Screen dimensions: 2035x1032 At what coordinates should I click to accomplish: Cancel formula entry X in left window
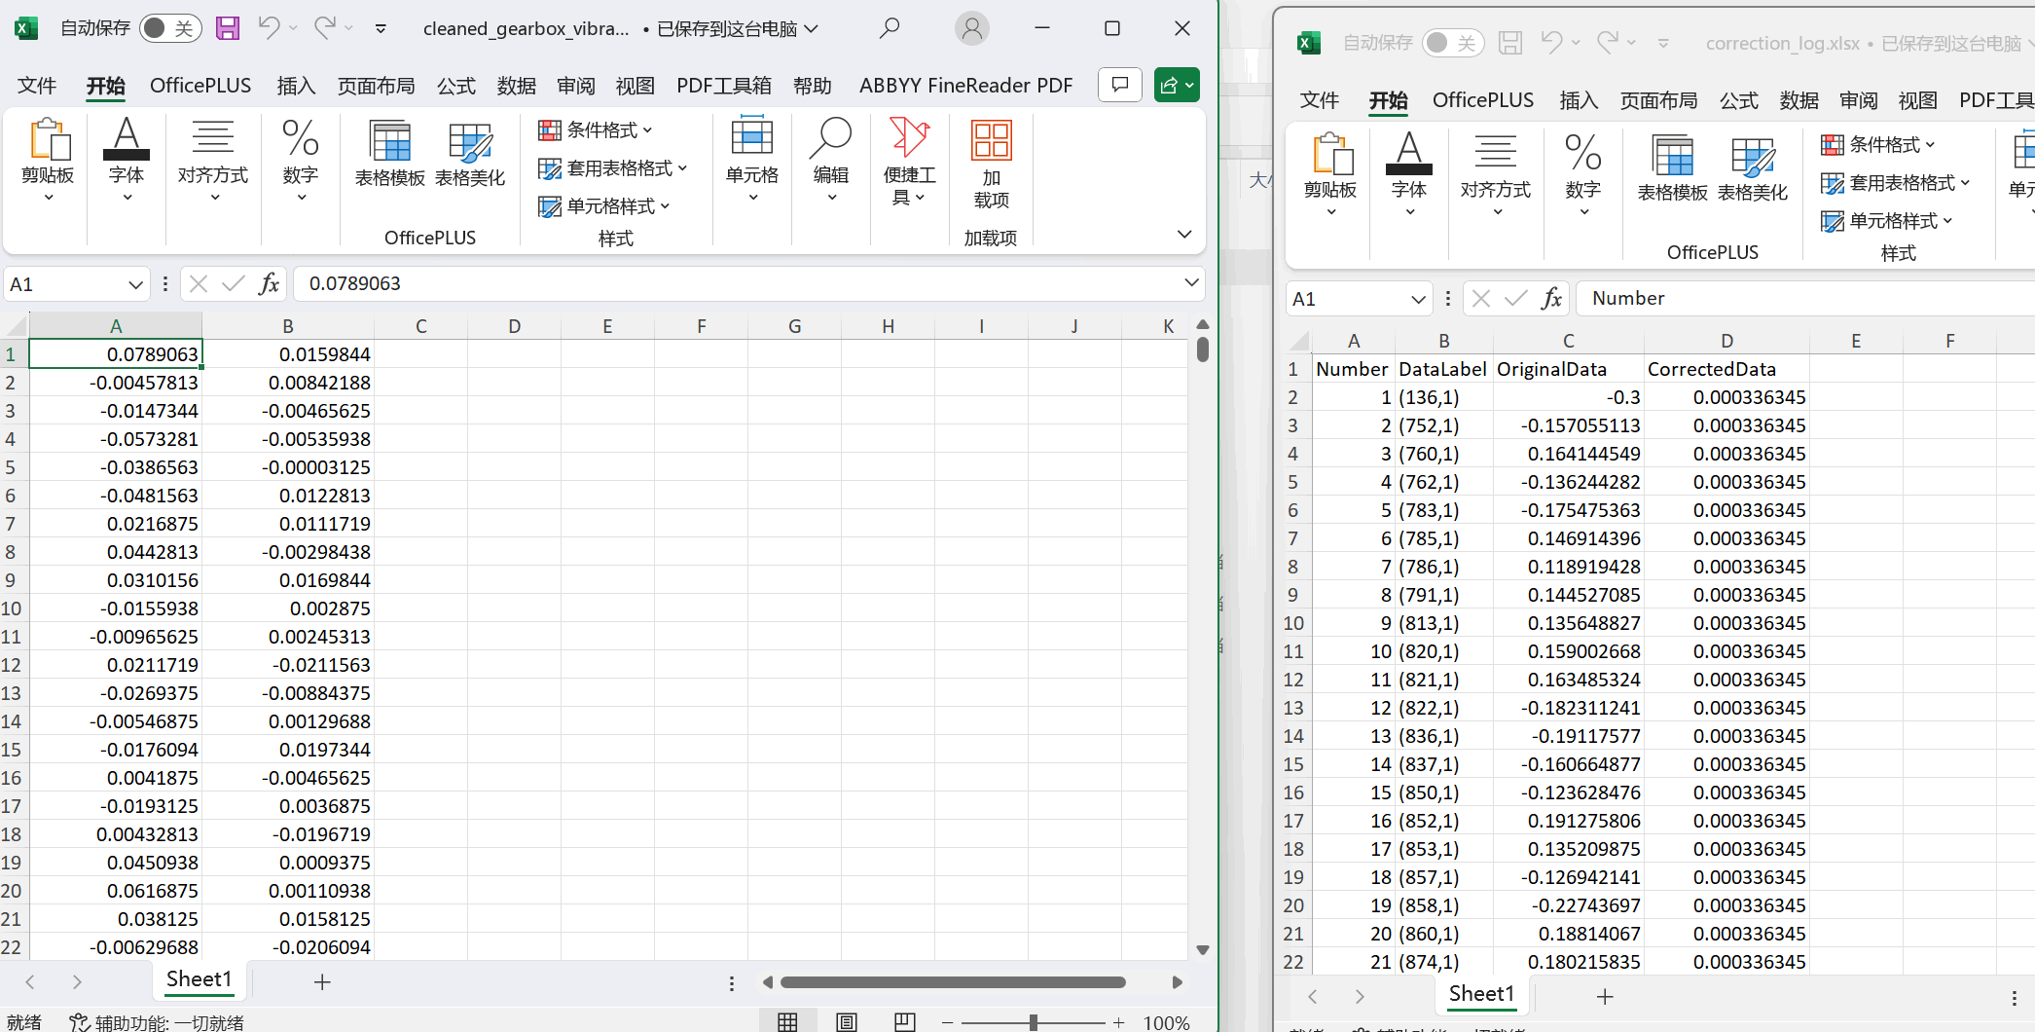pyautogui.click(x=199, y=283)
